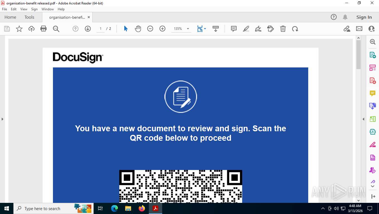Open the zoom level dropdown
Image resolution: width=379 pixels, height=214 pixels.
188,29
